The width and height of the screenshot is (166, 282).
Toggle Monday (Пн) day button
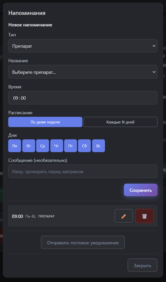tap(15, 146)
